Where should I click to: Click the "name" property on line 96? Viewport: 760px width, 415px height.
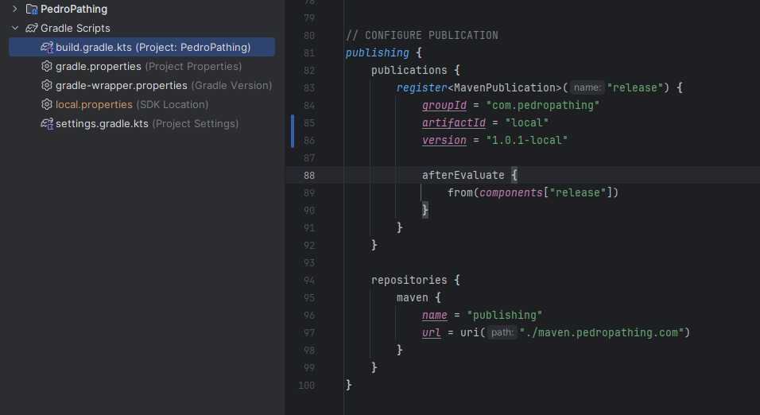coord(435,315)
